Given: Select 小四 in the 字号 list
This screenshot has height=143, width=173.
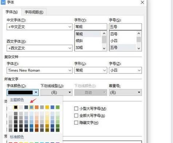Looking at the screenshot, I should (123, 41).
